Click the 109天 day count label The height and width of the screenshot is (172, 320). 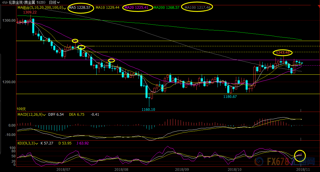[21, 108]
